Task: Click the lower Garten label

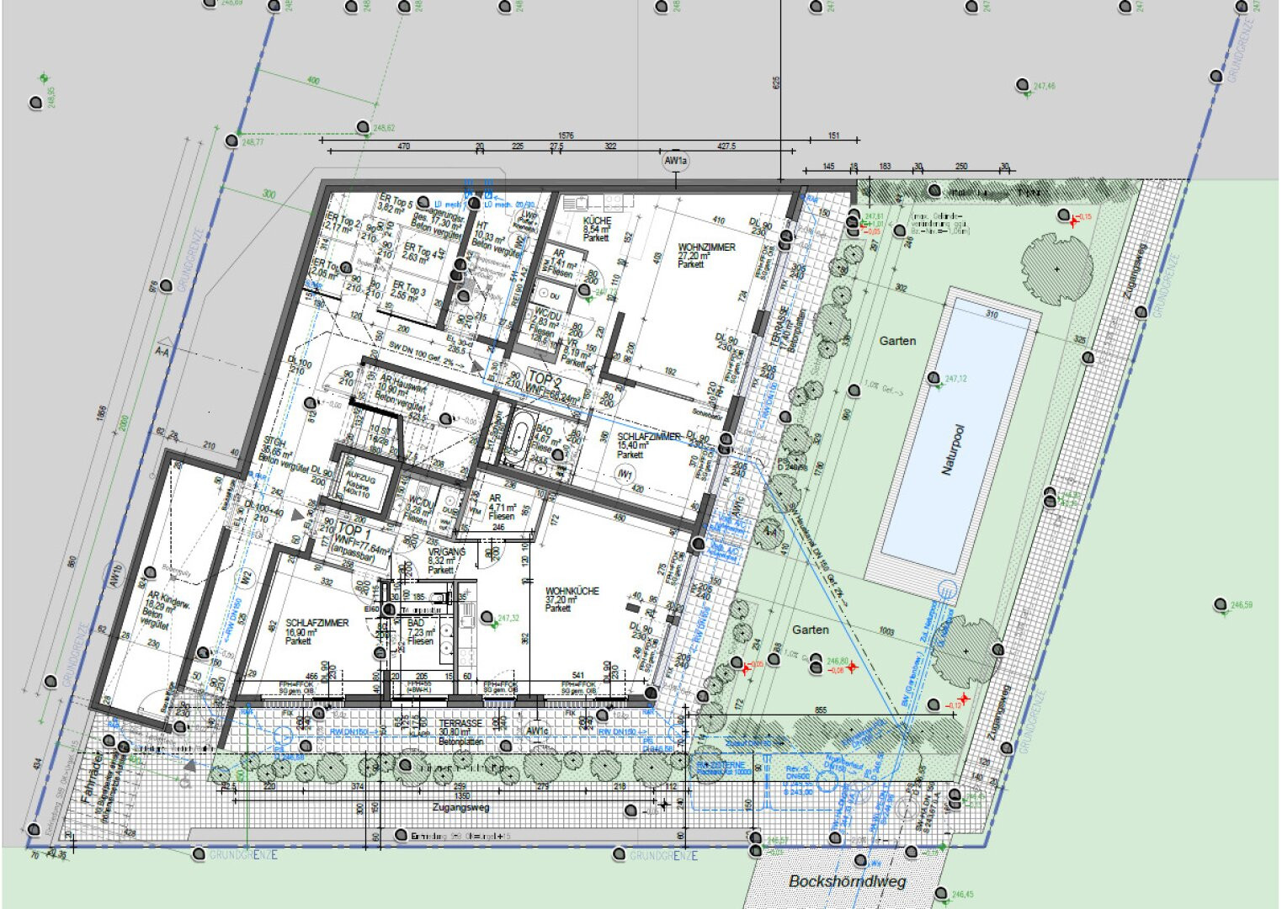Action: click(x=810, y=630)
